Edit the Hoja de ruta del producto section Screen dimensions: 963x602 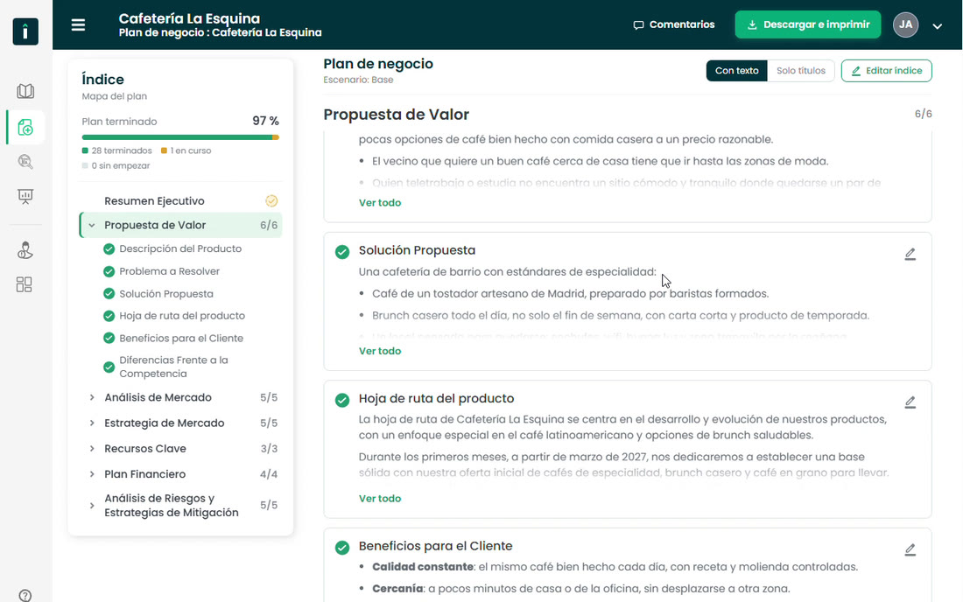(910, 402)
